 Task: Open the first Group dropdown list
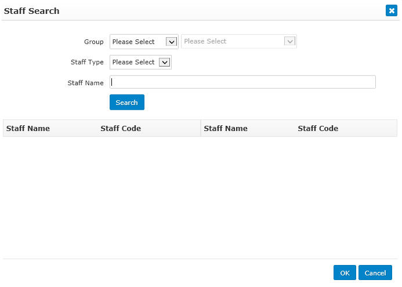[144, 42]
